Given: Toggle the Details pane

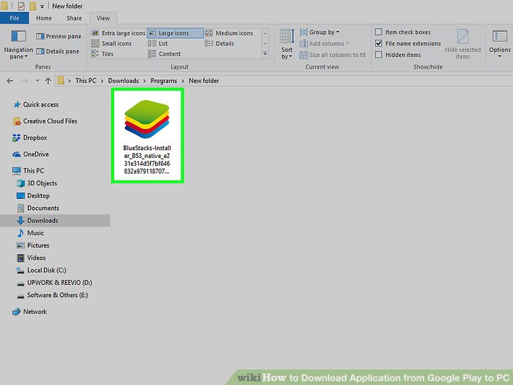Looking at the screenshot, I should coord(58,51).
